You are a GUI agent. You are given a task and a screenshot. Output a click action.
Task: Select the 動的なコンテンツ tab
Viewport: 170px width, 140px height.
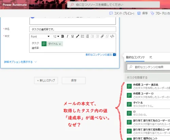135,57
